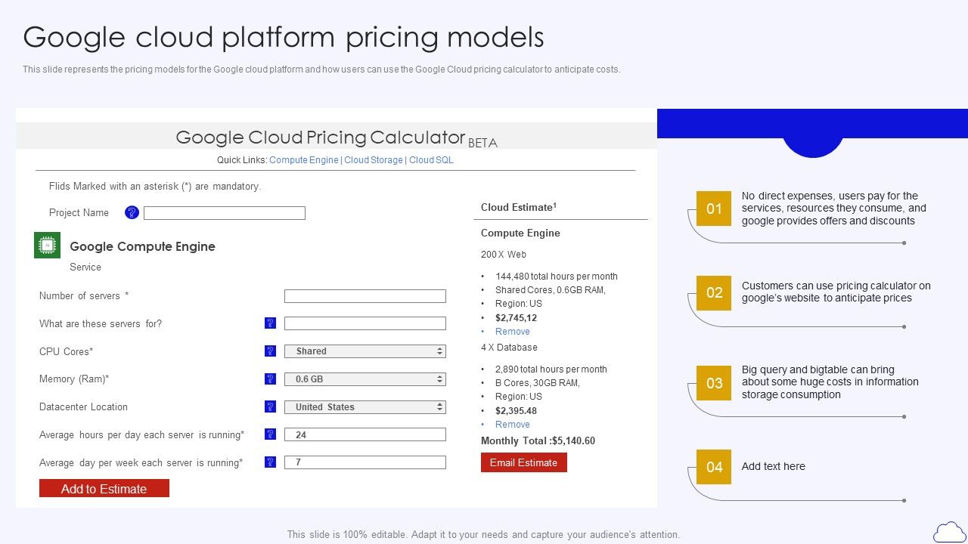Open the Cloud SQL quick link
This screenshot has width=968, height=544.
tap(431, 160)
